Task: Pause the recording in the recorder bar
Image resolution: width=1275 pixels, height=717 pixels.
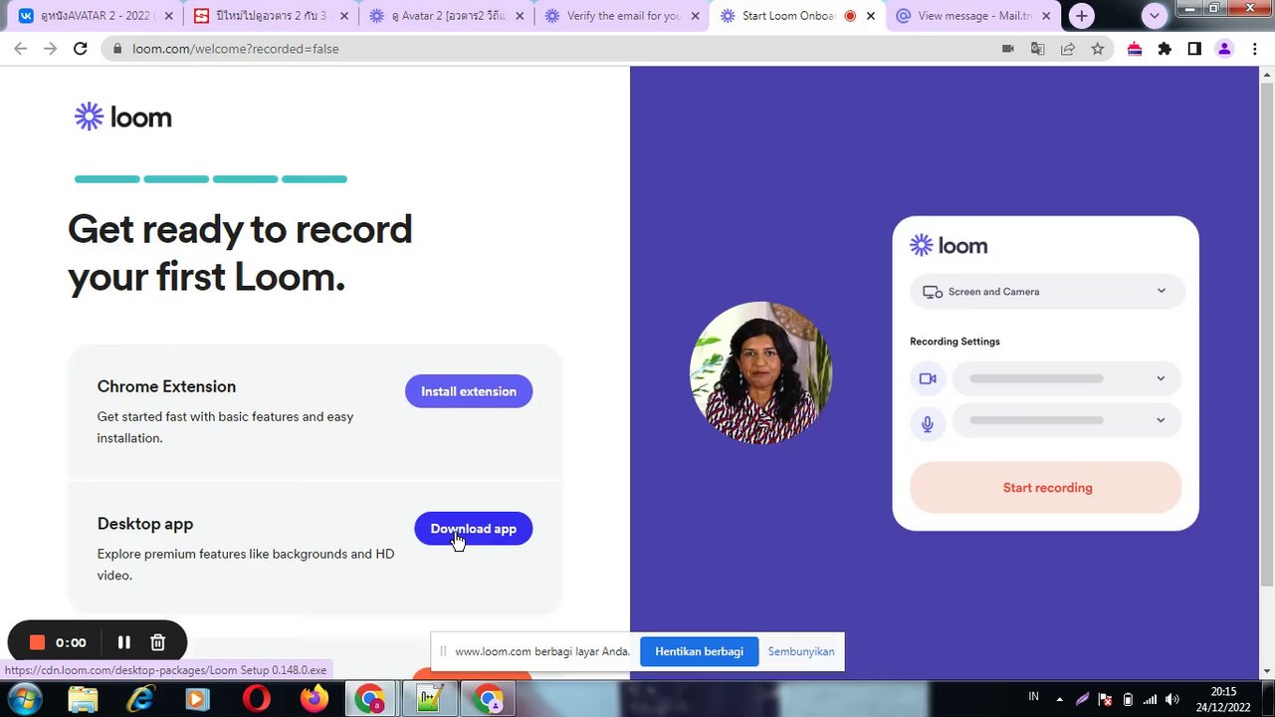Action: tap(123, 642)
